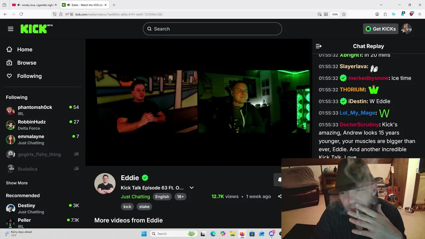Open the tracking protection shield icon
The image size is (425, 239).
point(54,14)
